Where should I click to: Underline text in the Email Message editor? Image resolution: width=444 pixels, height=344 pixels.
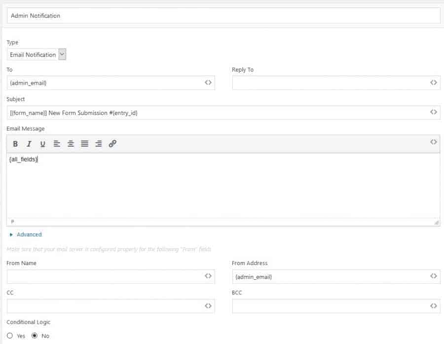pyautogui.click(x=43, y=144)
